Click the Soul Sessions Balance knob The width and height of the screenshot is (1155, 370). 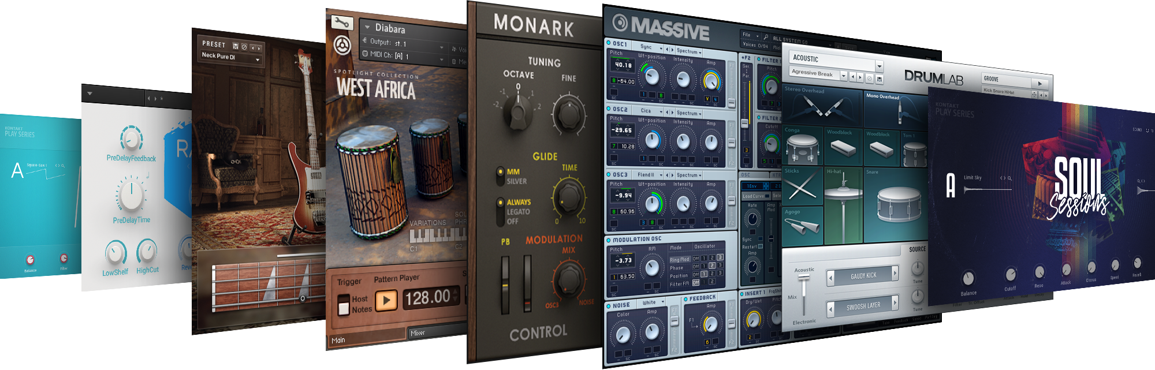click(968, 279)
